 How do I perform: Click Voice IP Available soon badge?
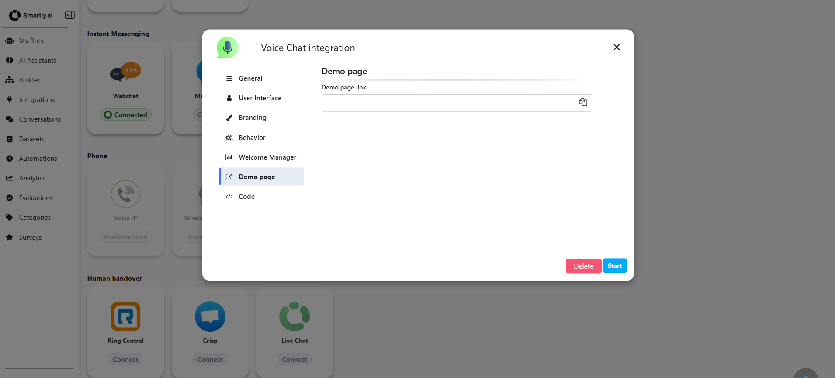[x=125, y=237]
